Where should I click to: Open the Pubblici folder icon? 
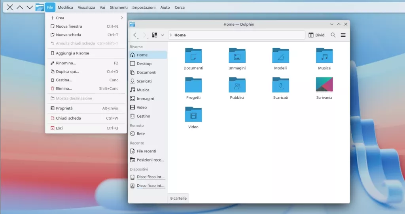point(237,85)
